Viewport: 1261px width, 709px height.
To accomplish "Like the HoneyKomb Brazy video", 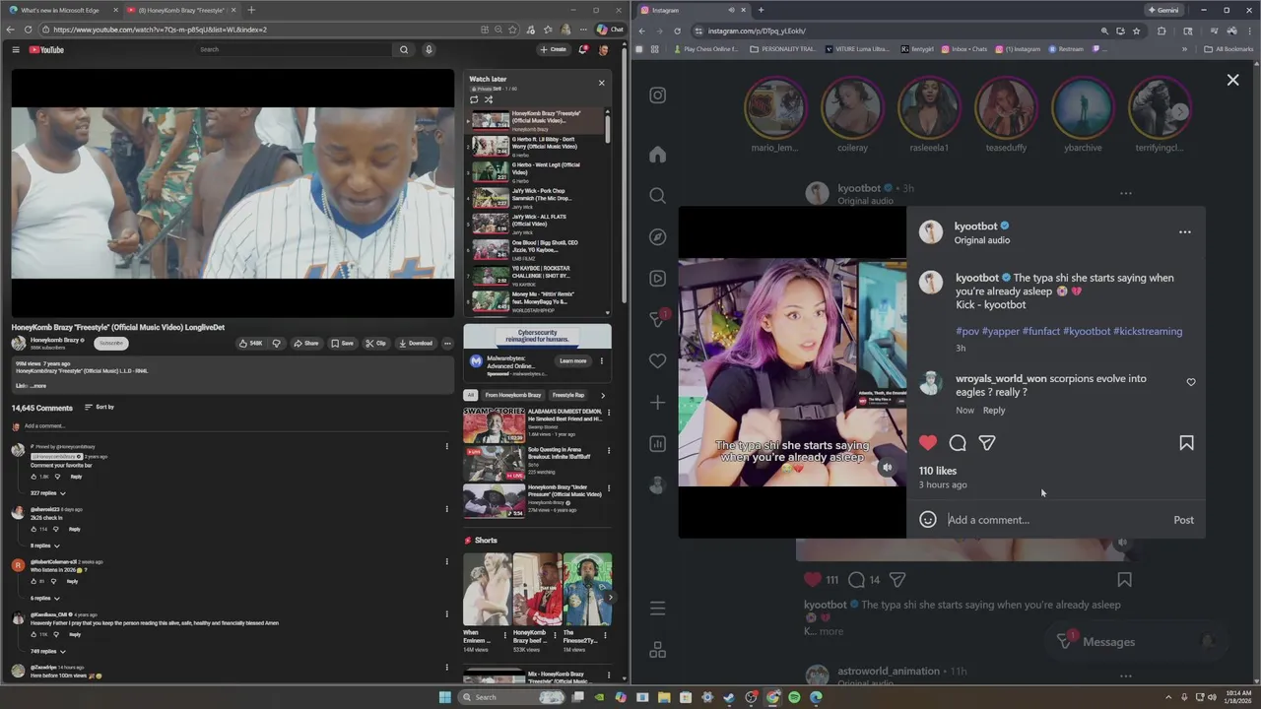I will point(250,343).
